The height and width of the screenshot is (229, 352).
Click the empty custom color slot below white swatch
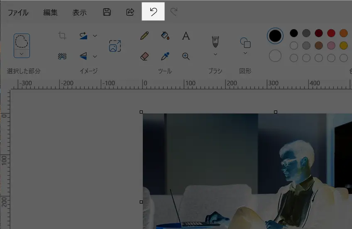point(294,58)
